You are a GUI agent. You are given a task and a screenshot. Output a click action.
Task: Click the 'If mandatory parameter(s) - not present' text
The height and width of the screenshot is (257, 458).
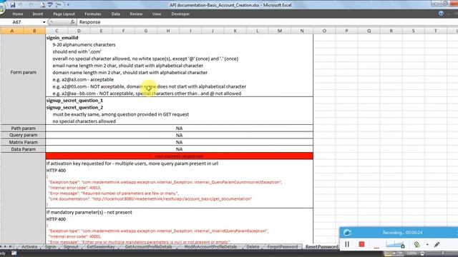(89, 213)
